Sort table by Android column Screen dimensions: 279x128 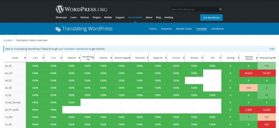click(x=194, y=58)
